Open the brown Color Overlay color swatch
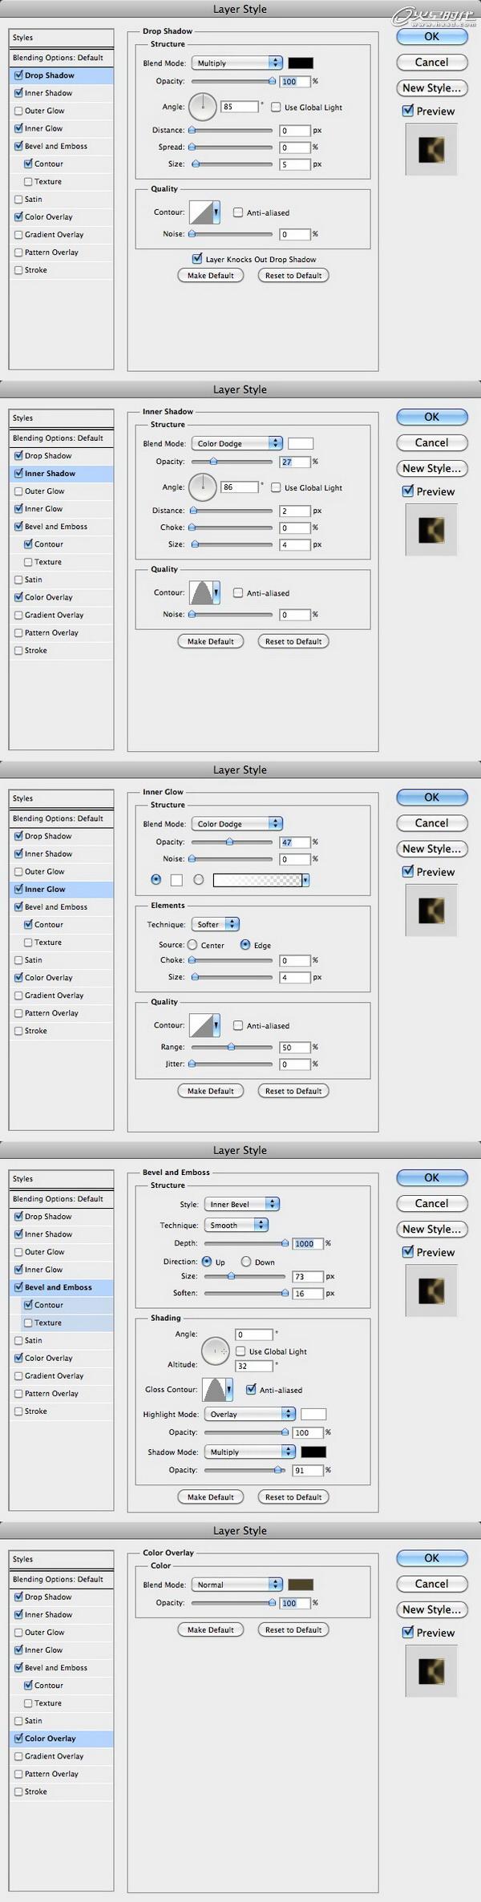Screen dimensions: 481x1902 (x=301, y=1585)
